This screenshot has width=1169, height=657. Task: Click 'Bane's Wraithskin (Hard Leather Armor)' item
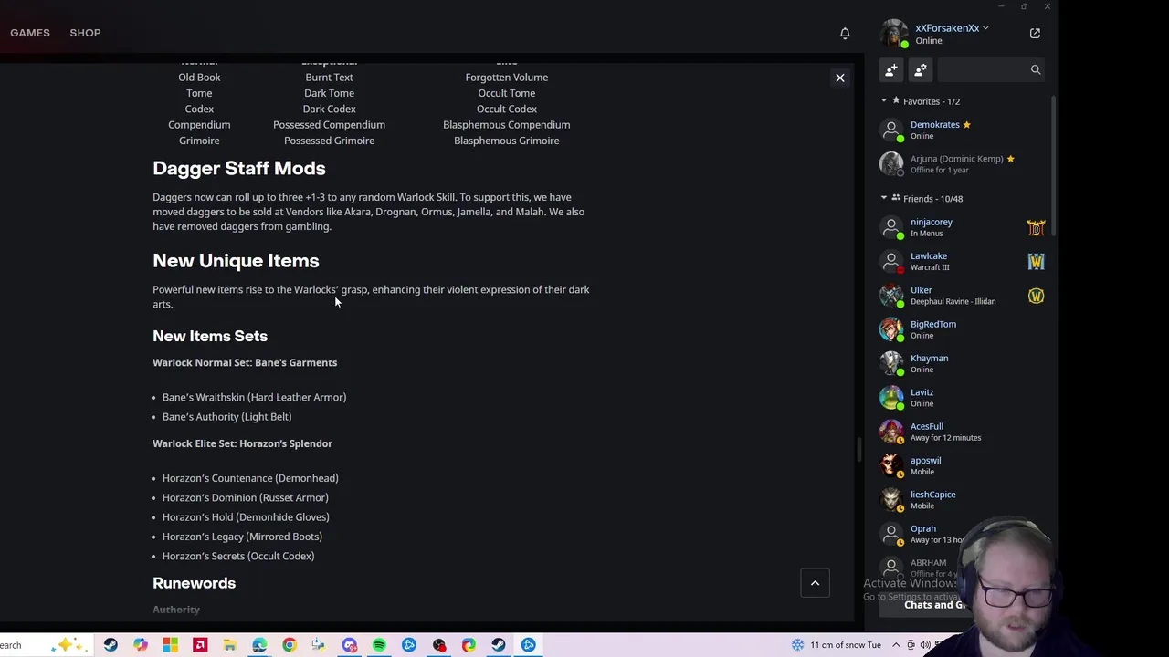pos(254,397)
